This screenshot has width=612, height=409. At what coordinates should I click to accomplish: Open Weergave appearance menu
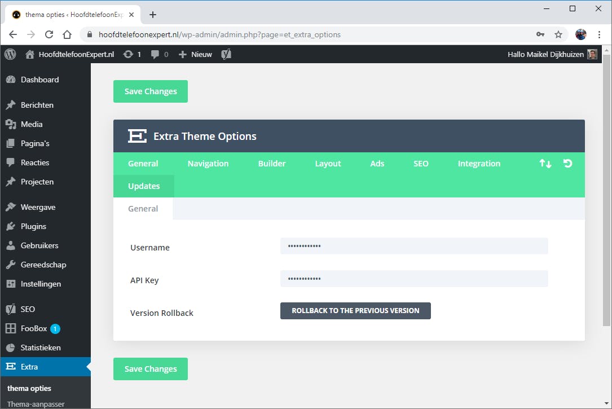(45, 207)
